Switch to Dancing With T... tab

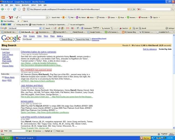coord(60,32)
